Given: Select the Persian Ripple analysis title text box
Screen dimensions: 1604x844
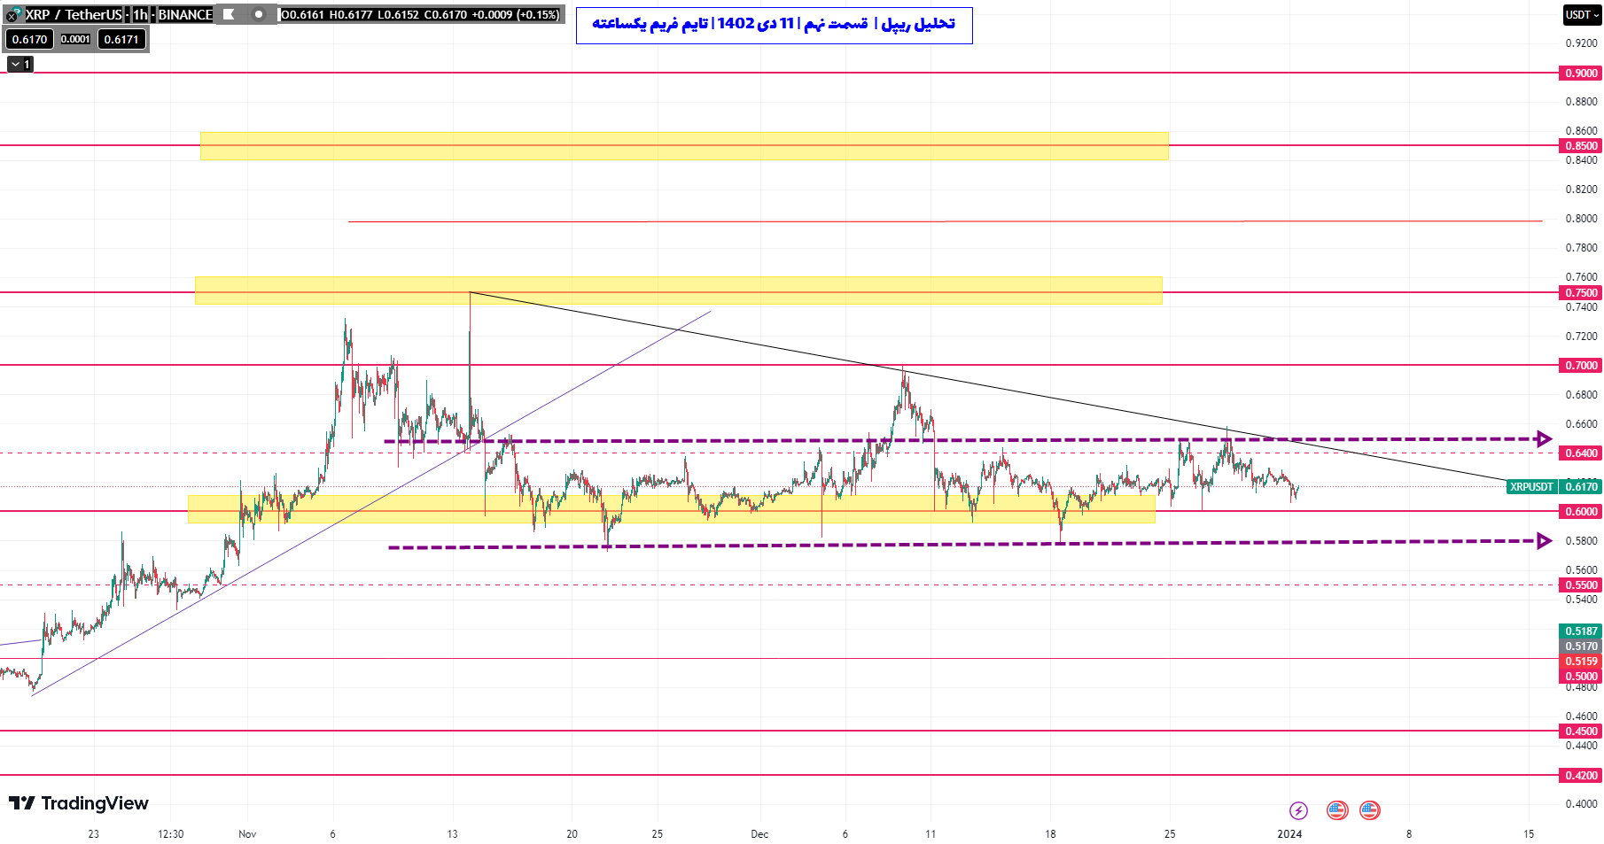Looking at the screenshot, I should tap(774, 25).
